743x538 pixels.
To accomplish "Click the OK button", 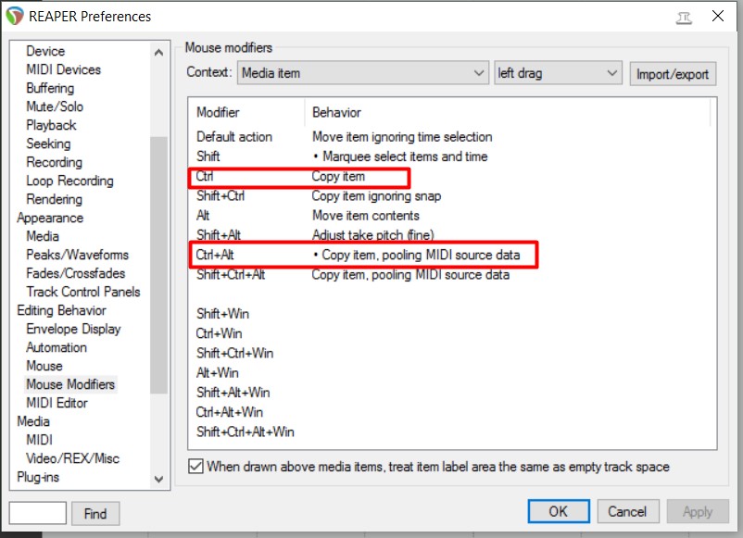I will click(559, 511).
